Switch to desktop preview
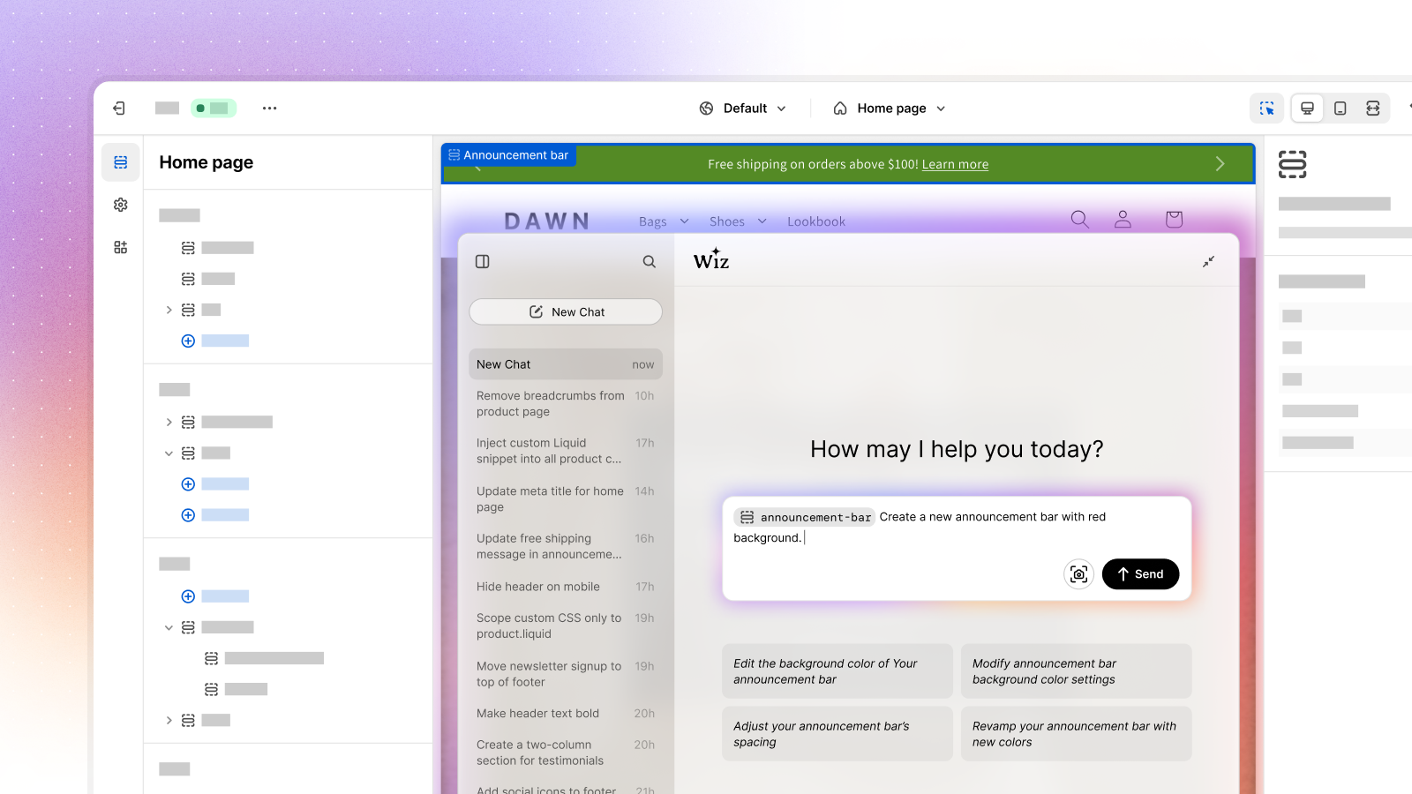 click(x=1307, y=109)
